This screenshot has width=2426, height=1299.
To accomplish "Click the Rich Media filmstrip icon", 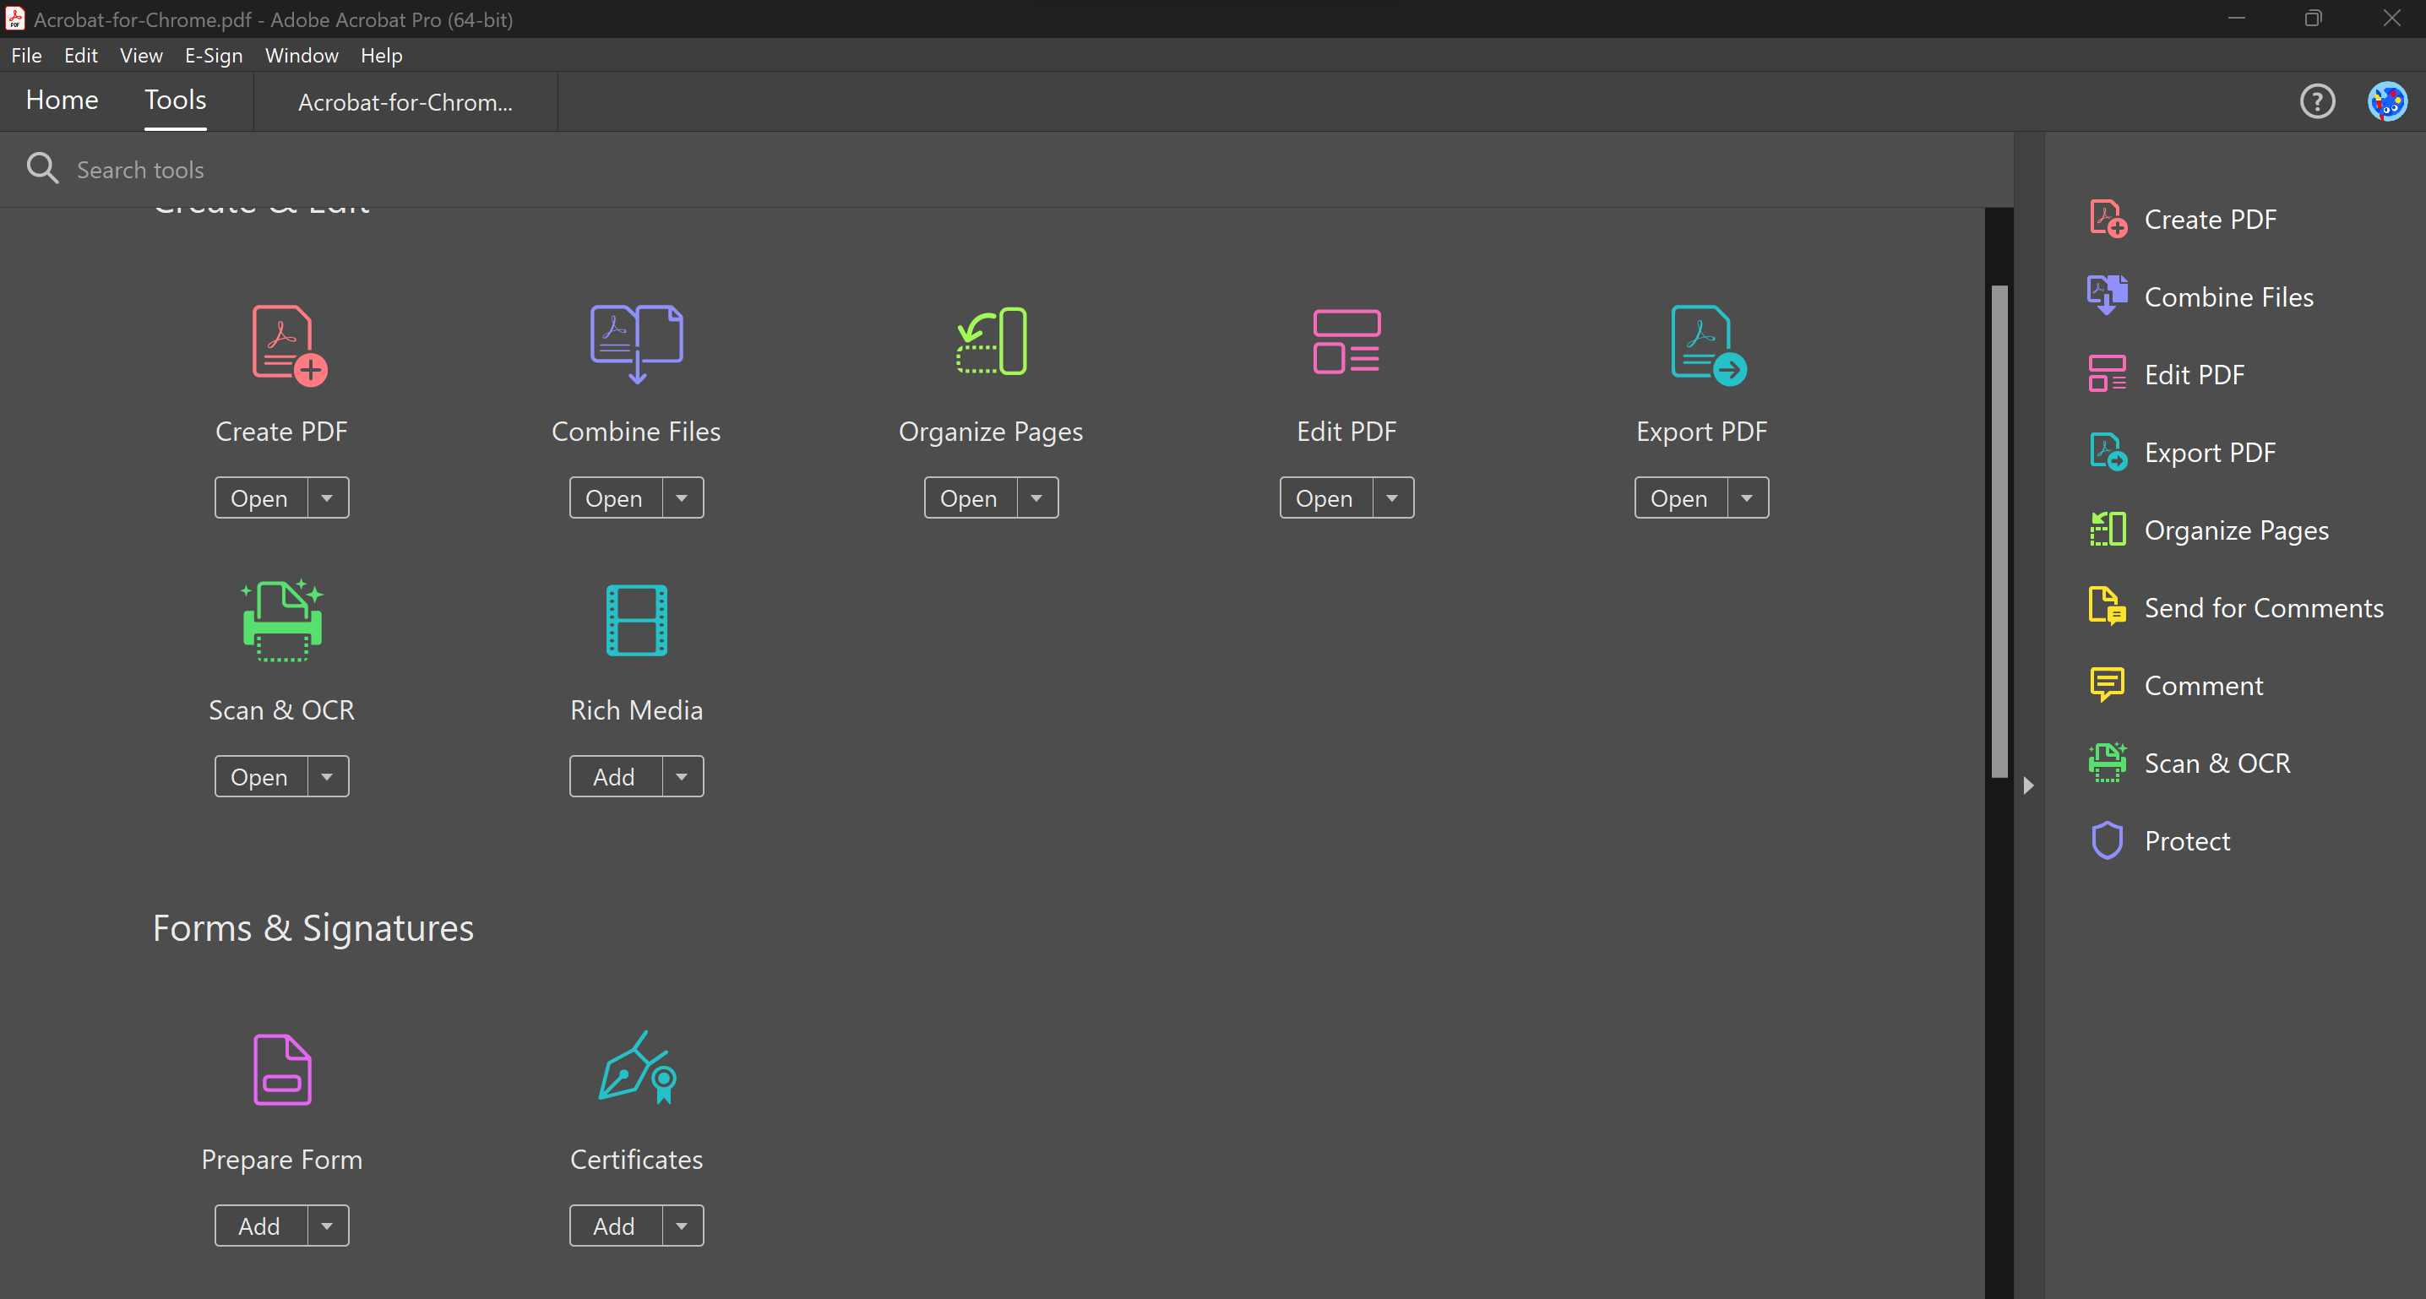I will click(x=637, y=621).
